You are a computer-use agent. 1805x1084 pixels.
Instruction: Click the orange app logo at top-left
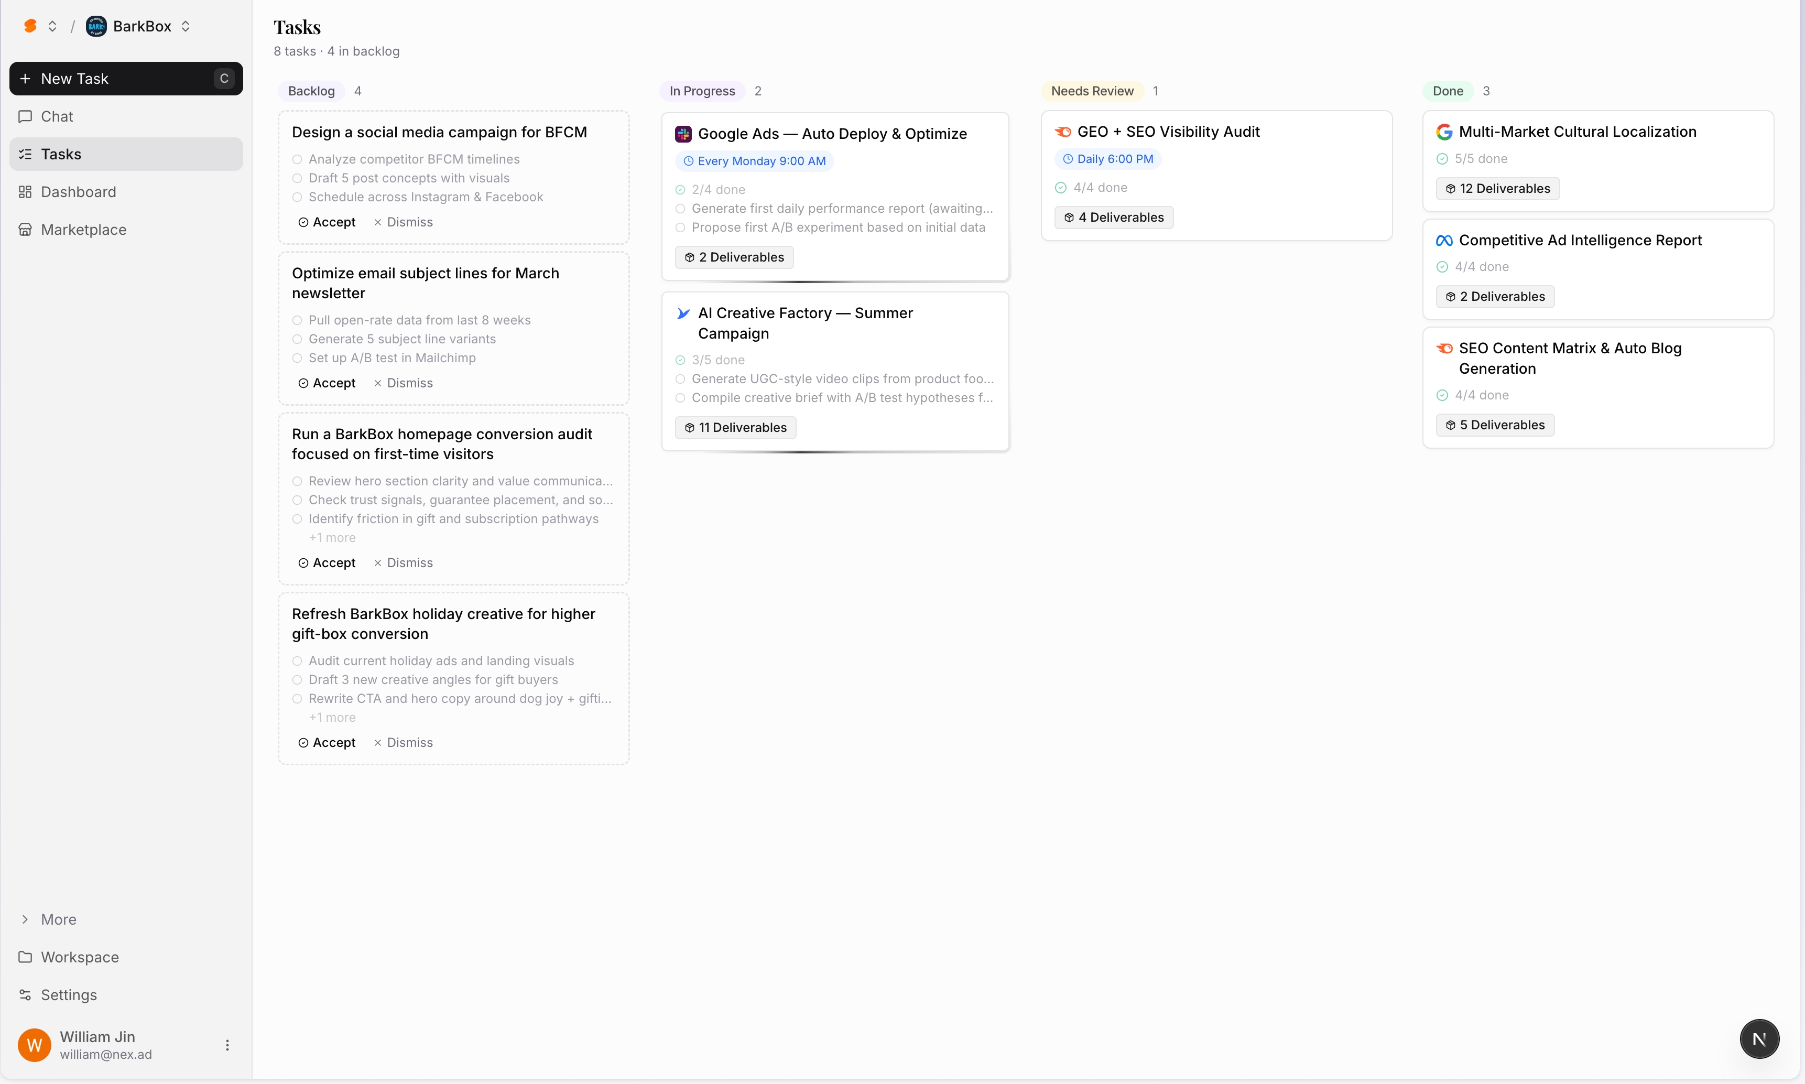(x=30, y=26)
